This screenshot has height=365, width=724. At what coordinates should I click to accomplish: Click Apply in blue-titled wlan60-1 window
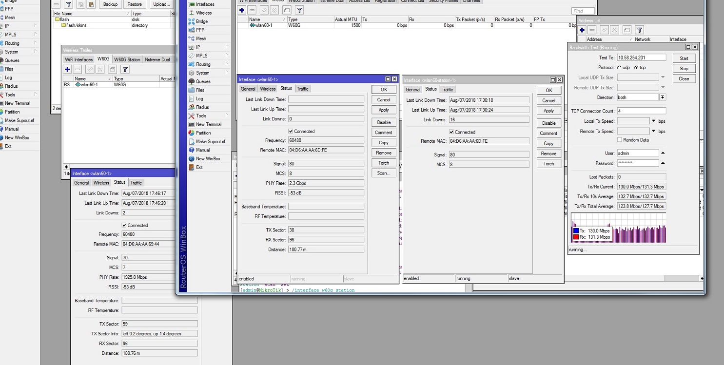click(x=384, y=110)
